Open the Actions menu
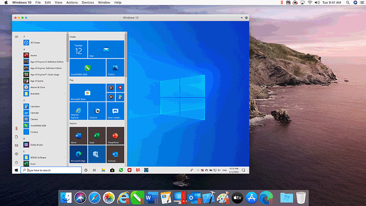The image size is (366, 206). [72, 2]
